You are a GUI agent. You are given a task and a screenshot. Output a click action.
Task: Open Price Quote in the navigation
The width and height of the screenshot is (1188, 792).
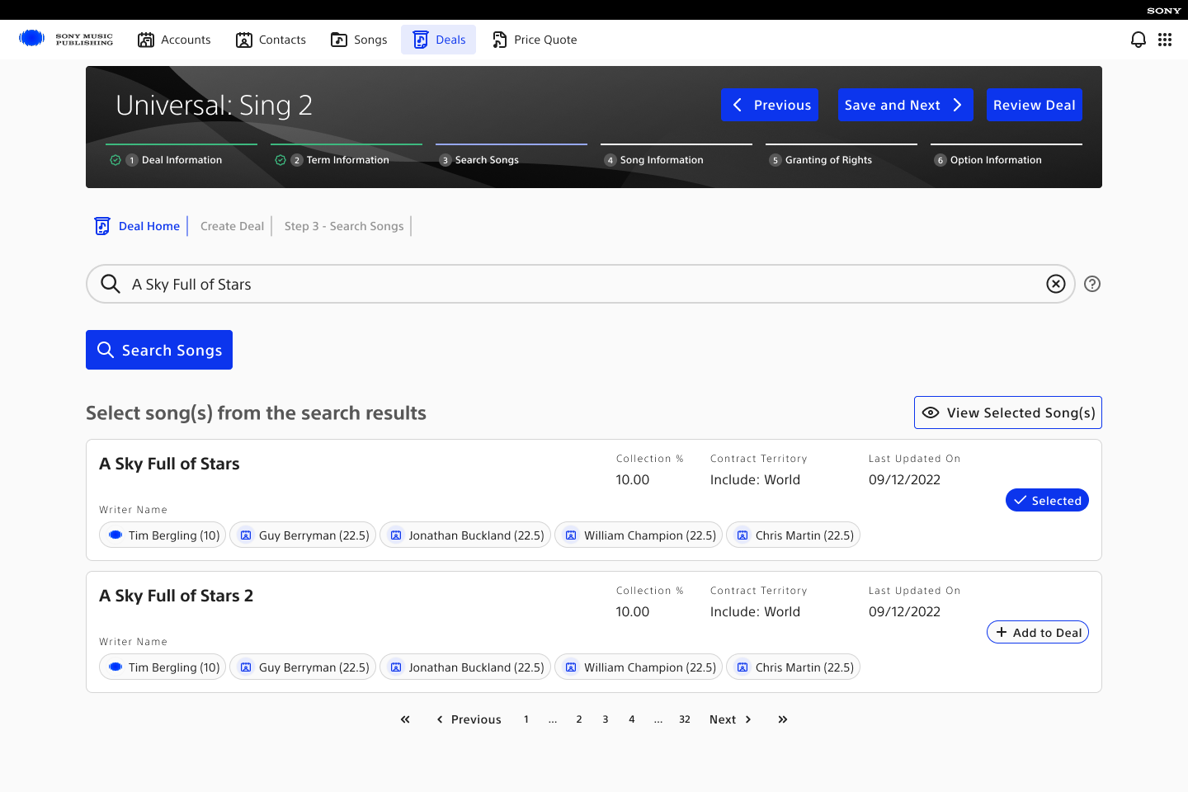click(x=535, y=40)
